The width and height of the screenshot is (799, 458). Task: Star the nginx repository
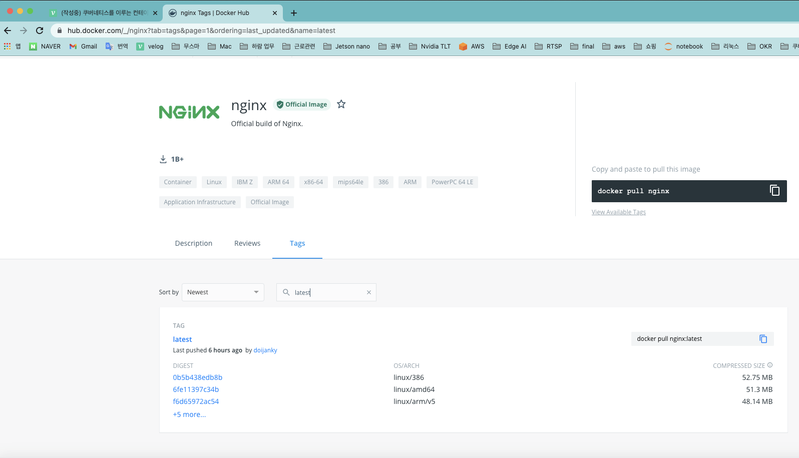(341, 104)
